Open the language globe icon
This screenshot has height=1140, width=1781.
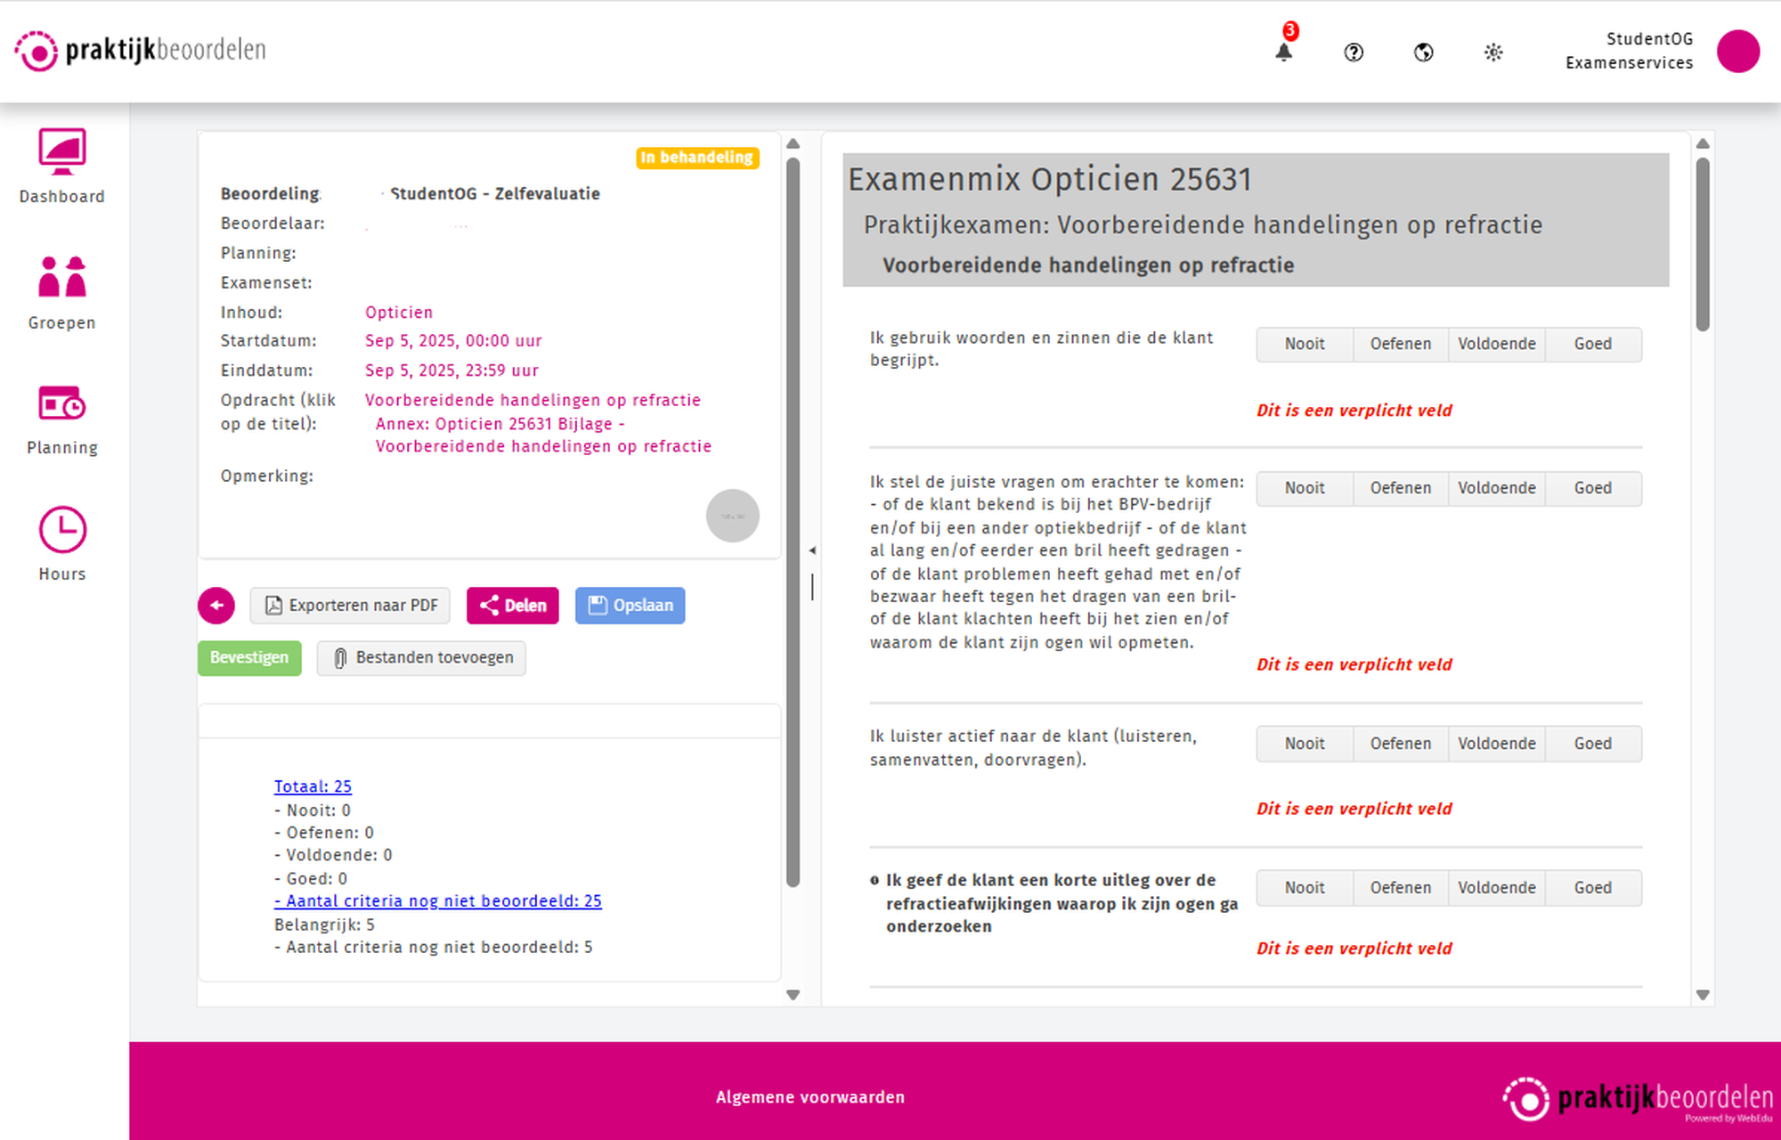coord(1423,53)
